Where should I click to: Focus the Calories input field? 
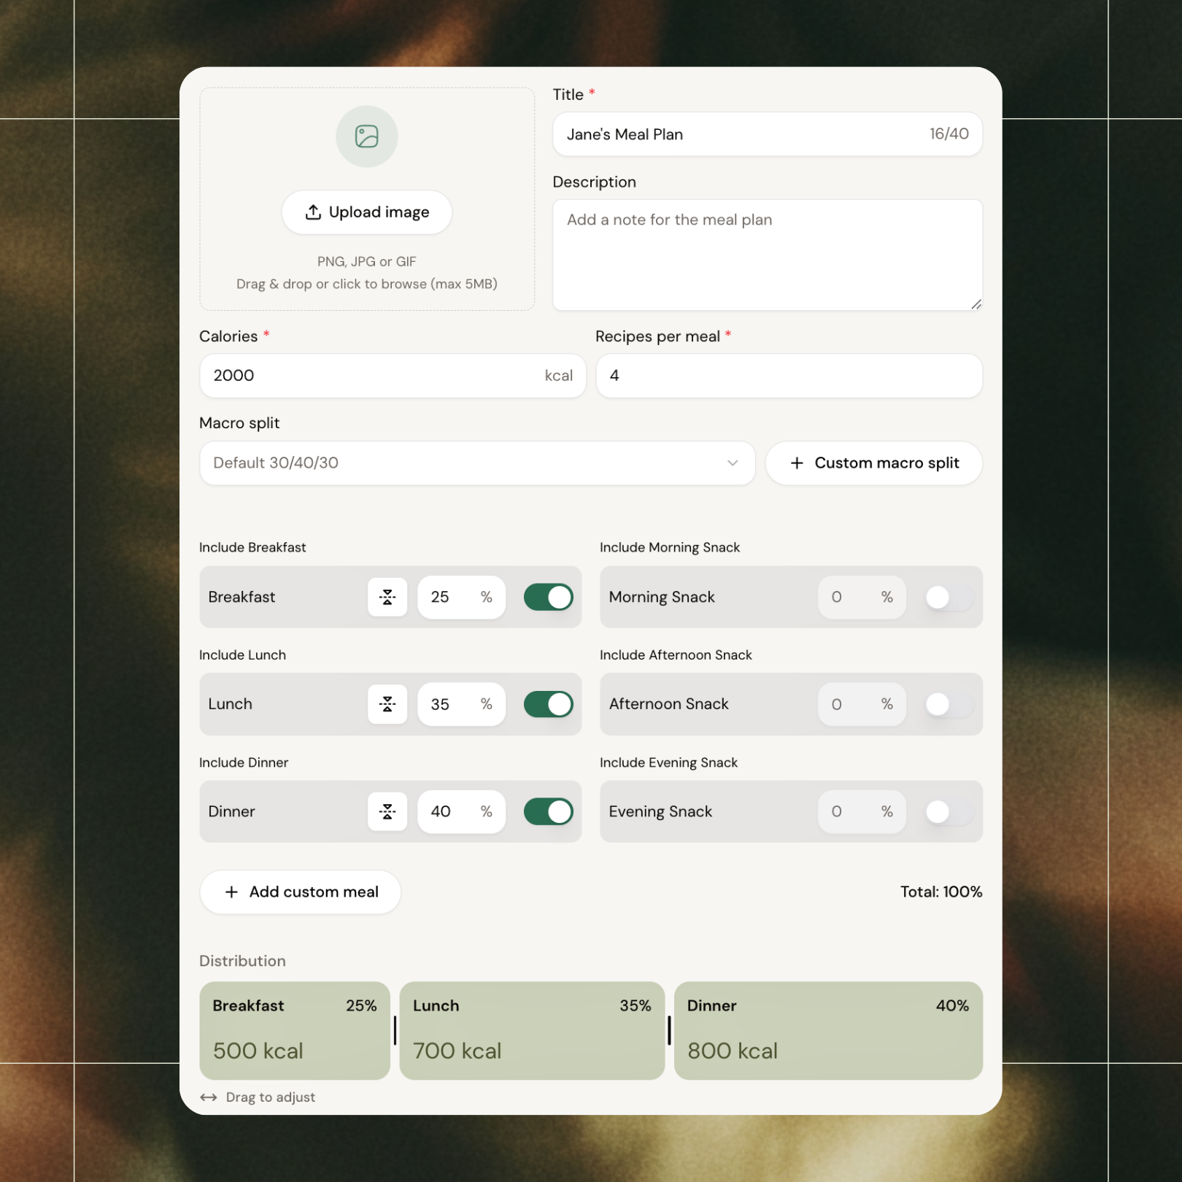(x=372, y=376)
